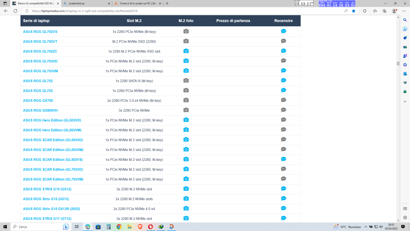This screenshot has height=231, width=410.
Task: Open Brave browser from taskbar
Action: point(140,227)
